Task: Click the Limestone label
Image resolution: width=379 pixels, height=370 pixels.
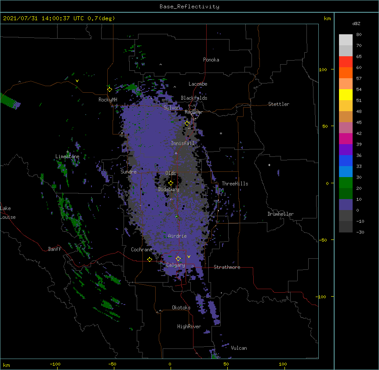Action: point(67,156)
